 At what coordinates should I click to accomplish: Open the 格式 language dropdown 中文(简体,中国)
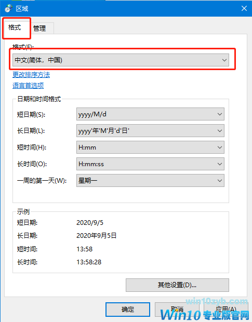tap(121, 60)
